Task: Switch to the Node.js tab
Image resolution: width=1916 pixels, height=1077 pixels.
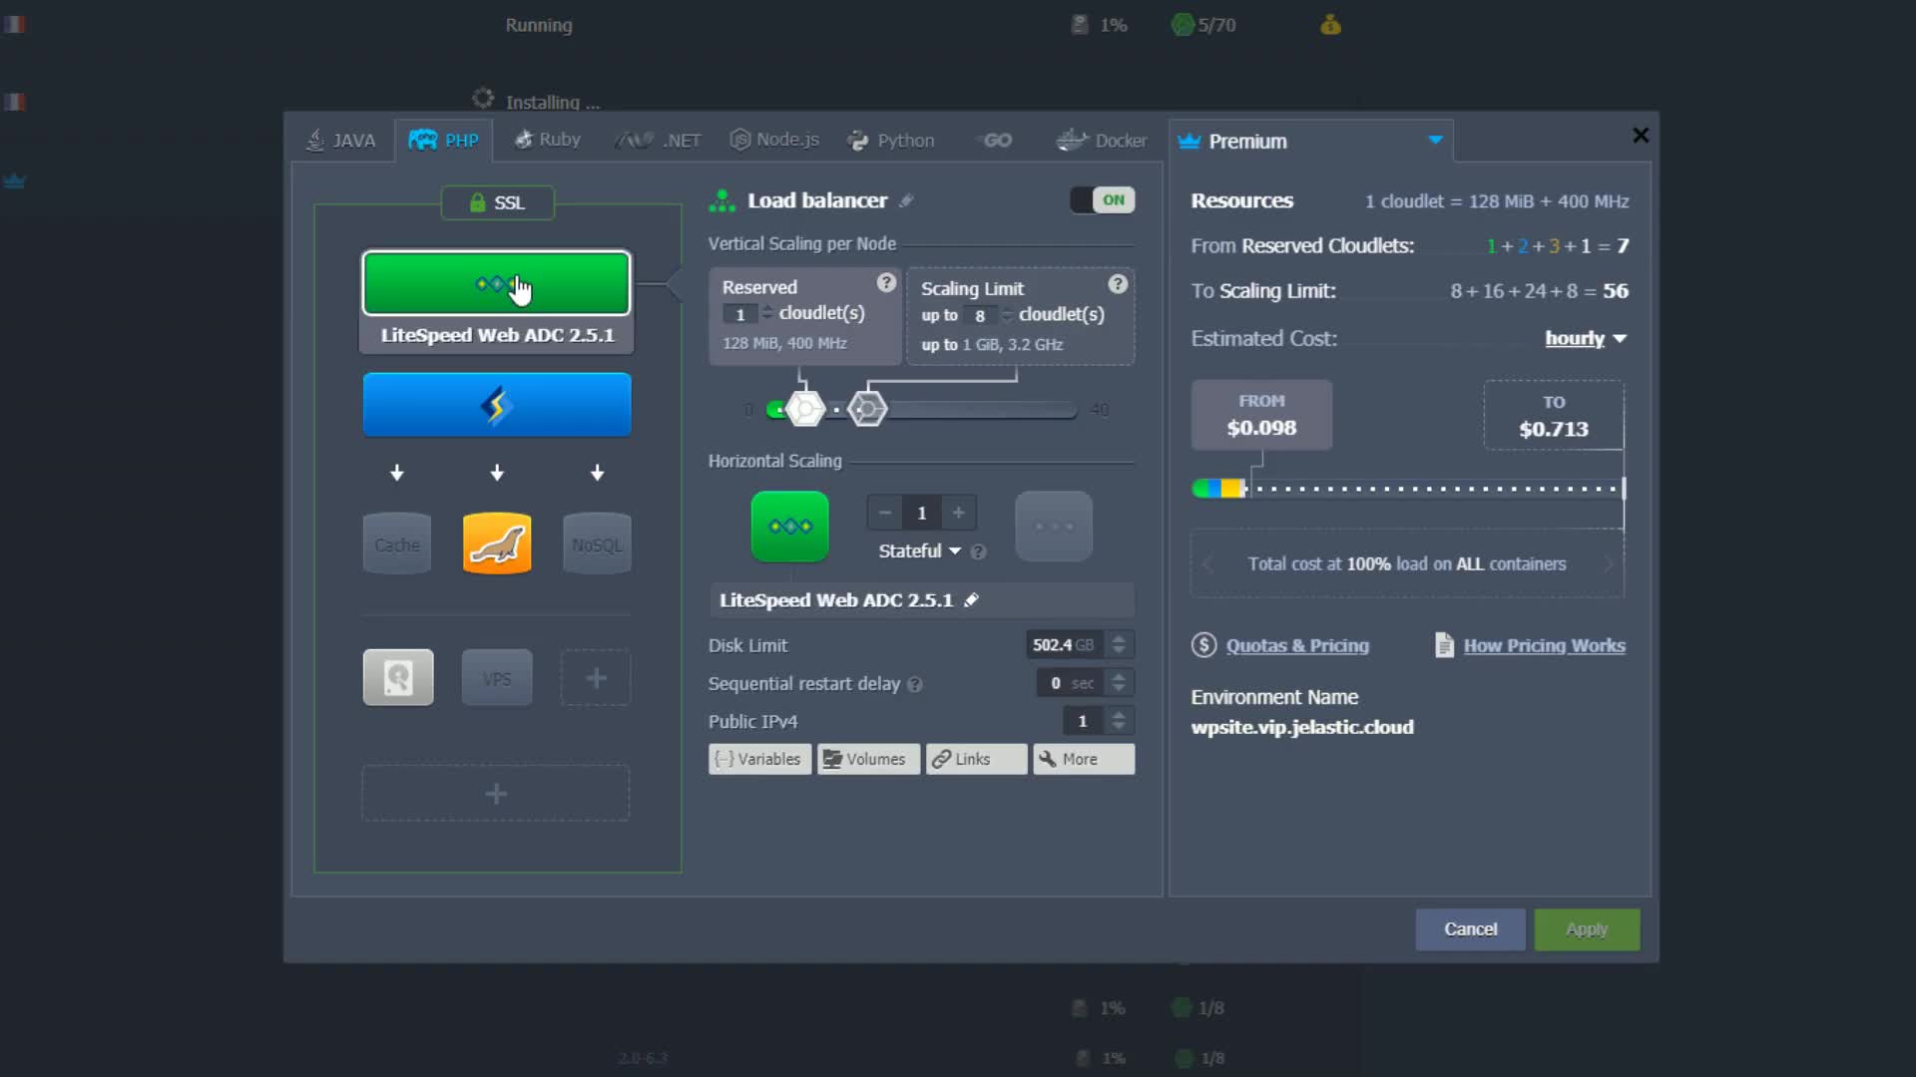Action: pos(773,140)
